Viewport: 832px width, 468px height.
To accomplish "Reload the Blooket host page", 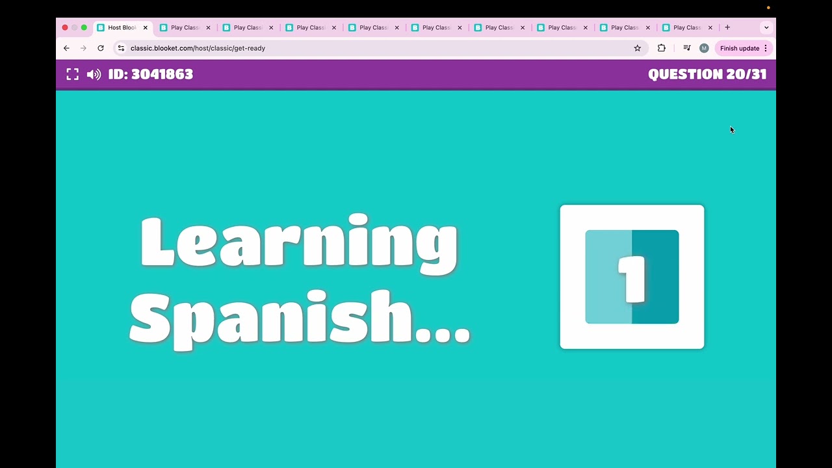I will coord(101,48).
